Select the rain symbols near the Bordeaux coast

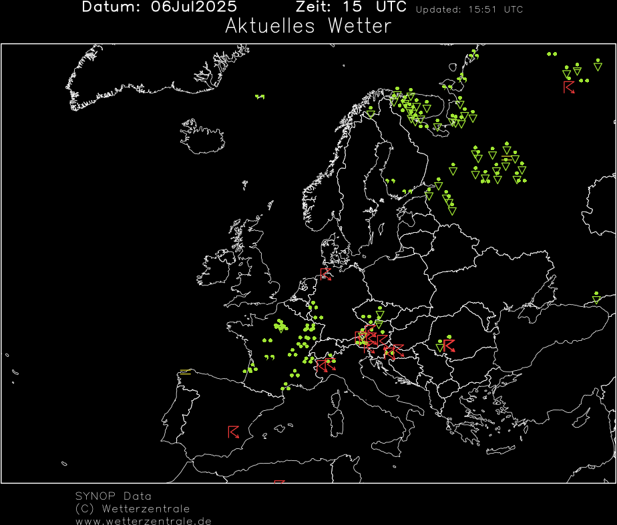[x=250, y=368]
